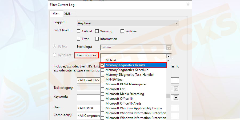Check MemoryDiagnostics-Schedule source
This screenshot has height=120, width=240.
[103, 70]
